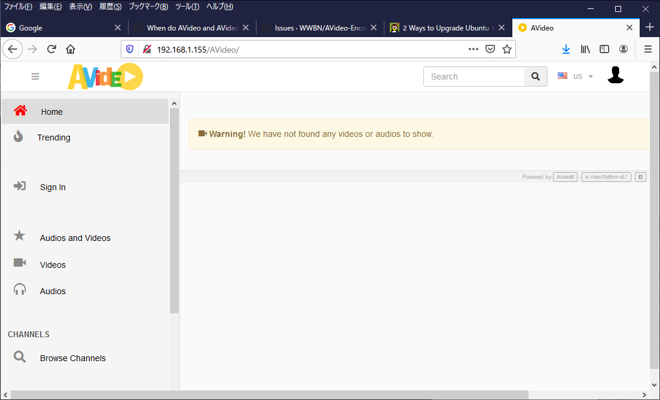Viewport: 660px width, 400px height.
Task: Click the insecure connection padlock icon
Action: coord(147,49)
